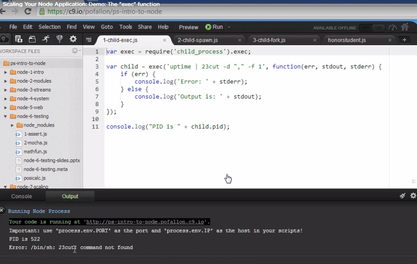This screenshot has width=417, height=264.
Task: Open the File menu
Action: pos(13,27)
